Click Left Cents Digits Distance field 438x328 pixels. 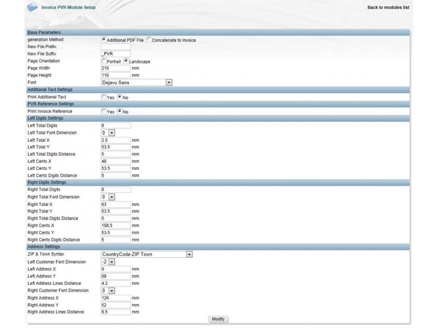[115, 176]
